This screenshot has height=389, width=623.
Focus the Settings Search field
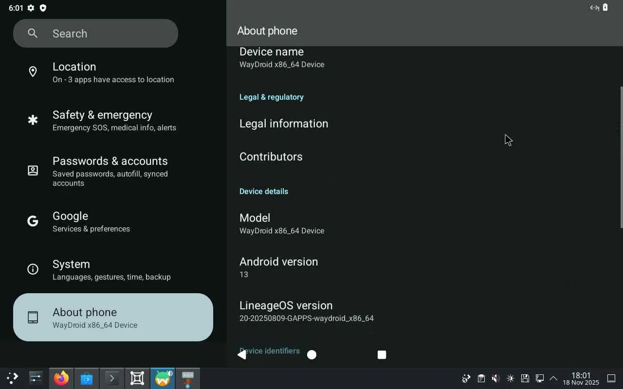95,34
